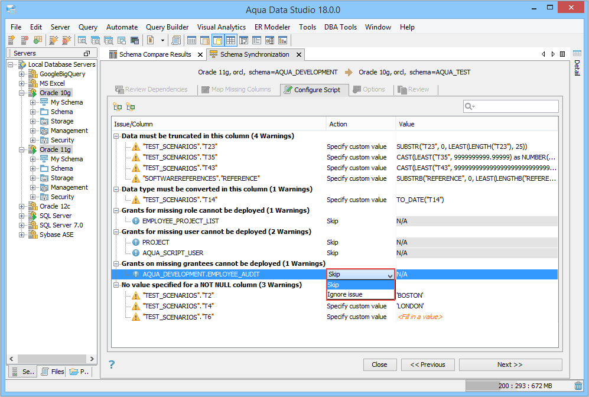Viewport: 589px width, 397px height.
Task: Click the bar chart toolbar icon
Action: click(282, 40)
